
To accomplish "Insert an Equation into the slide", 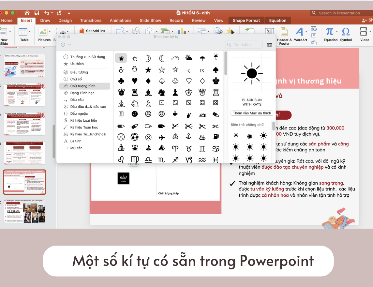I will (330, 35).
